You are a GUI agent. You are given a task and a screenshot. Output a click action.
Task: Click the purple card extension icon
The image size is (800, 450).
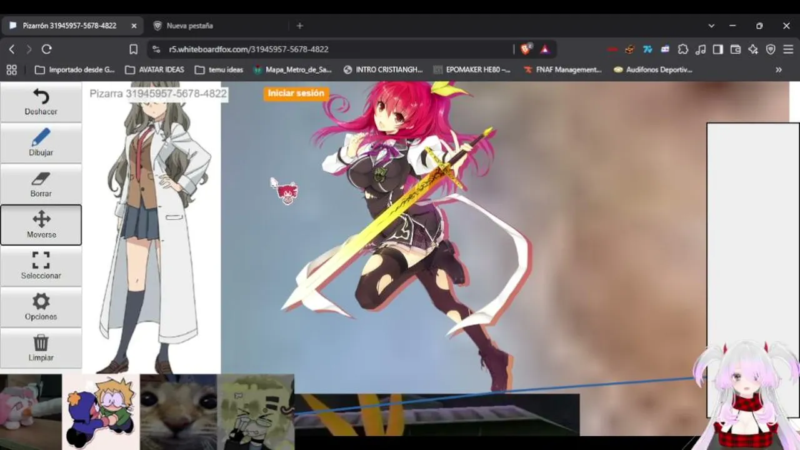(x=665, y=49)
